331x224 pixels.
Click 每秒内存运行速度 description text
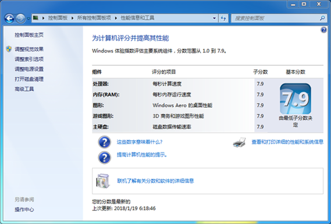[172, 95]
